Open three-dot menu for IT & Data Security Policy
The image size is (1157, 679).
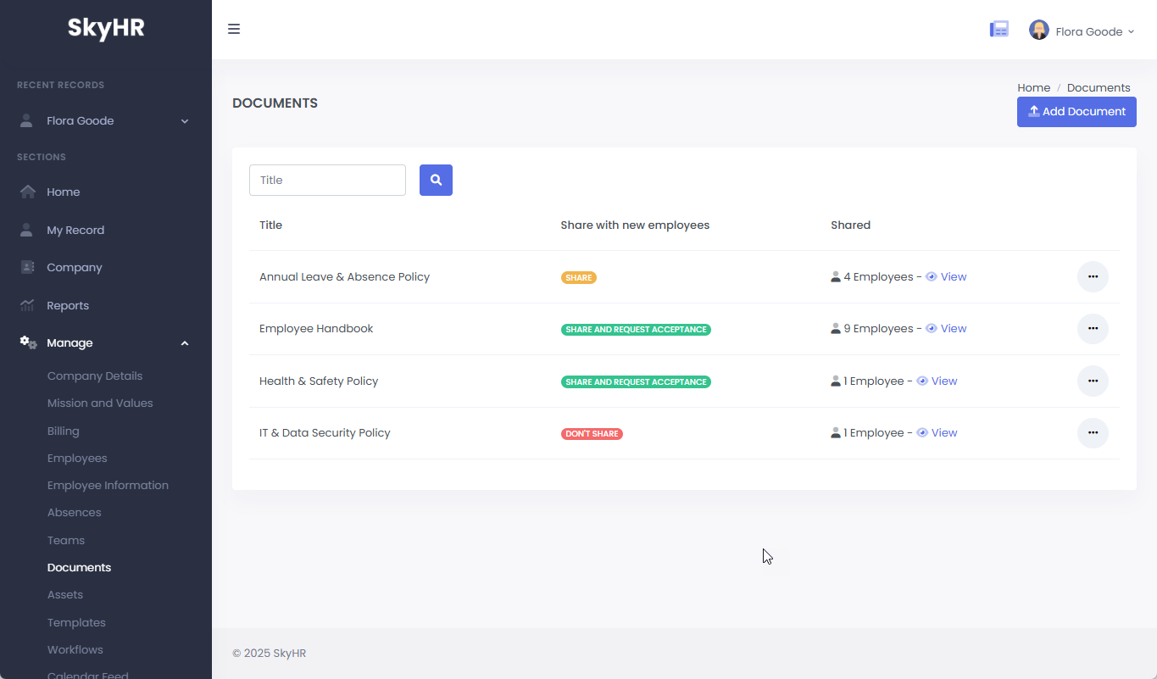point(1093,433)
